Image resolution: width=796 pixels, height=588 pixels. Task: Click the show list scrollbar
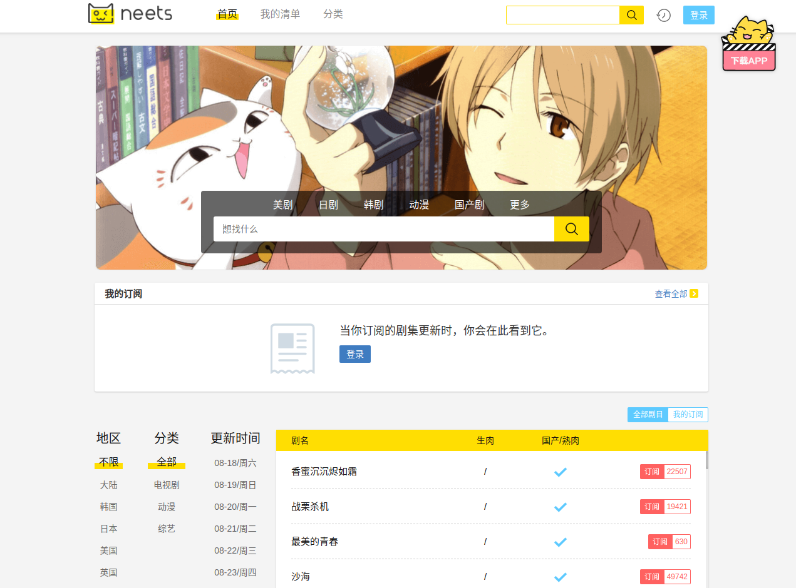[x=706, y=460]
